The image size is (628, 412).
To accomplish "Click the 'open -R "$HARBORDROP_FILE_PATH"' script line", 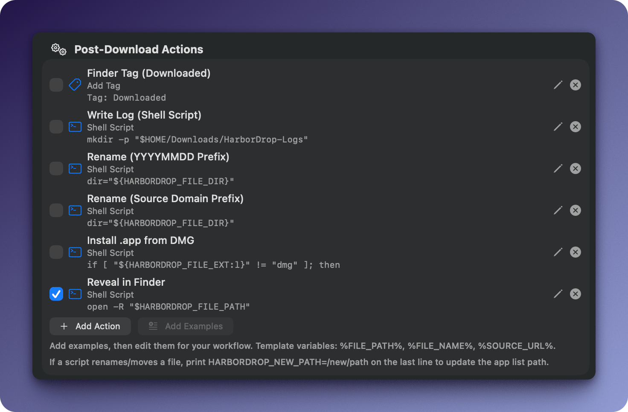I will (169, 307).
